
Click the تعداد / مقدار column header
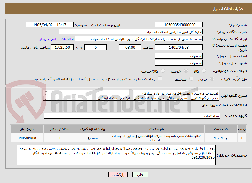(60, 129)
